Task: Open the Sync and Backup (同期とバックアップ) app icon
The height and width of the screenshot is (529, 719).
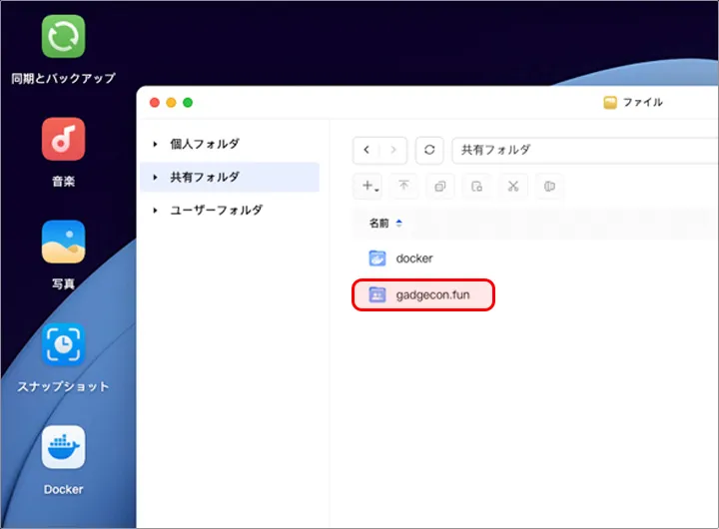Action: 63,36
